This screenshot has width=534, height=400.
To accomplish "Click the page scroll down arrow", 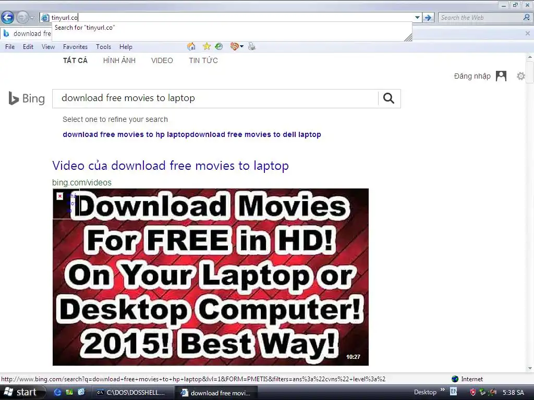I will click(530, 368).
